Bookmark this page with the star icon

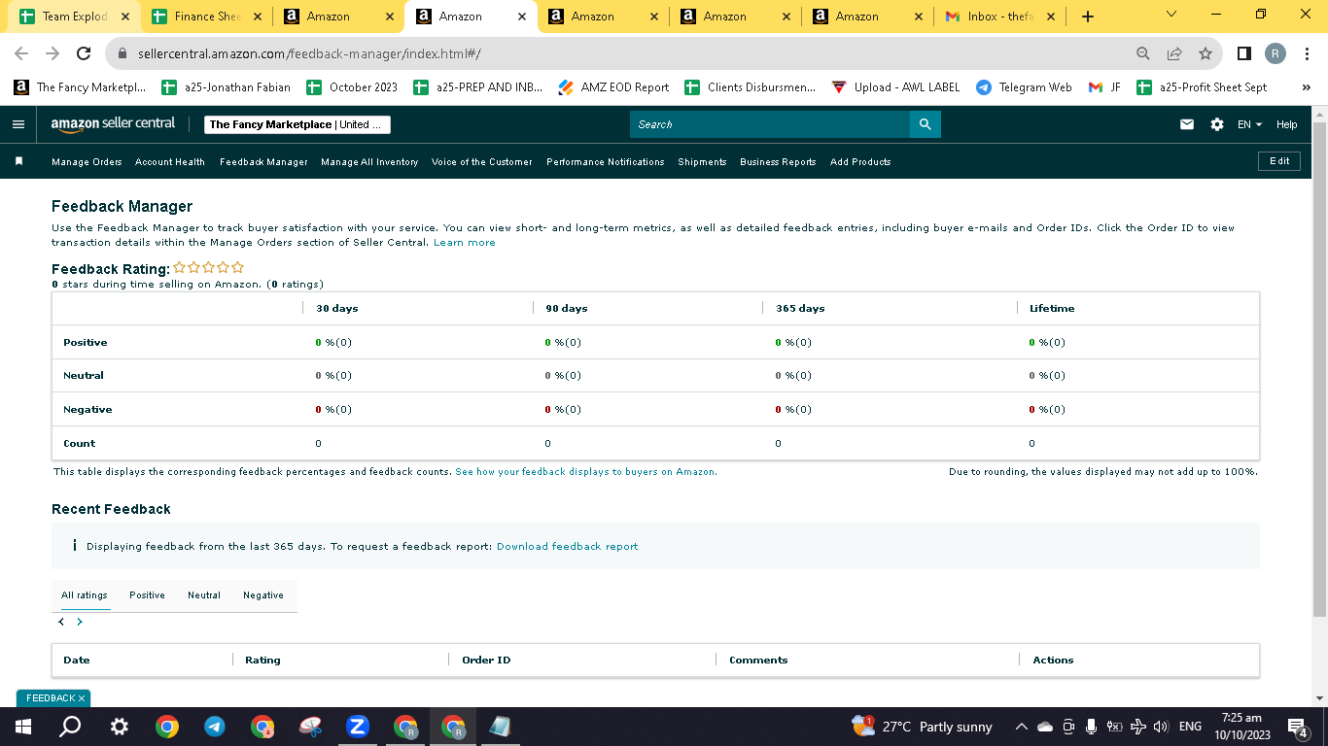coord(1206,53)
